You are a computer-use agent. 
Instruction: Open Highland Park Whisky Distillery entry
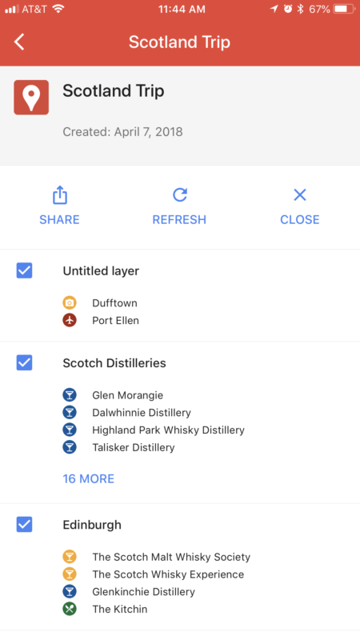(x=168, y=430)
